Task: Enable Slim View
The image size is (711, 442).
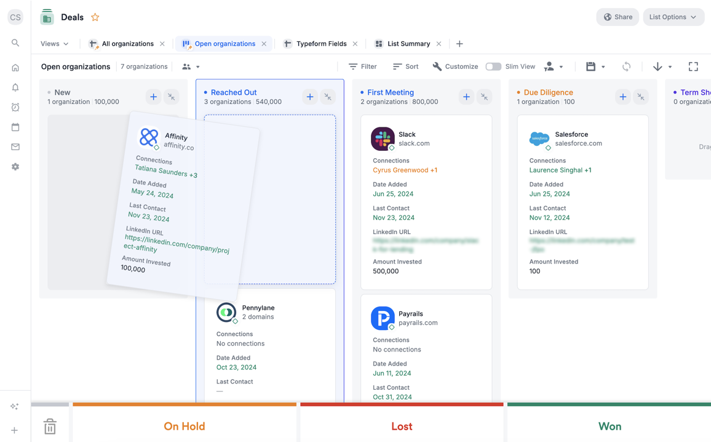Action: 493,66
